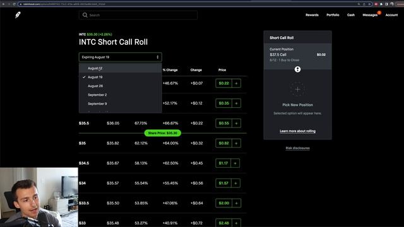Select September 9 expiration

[121, 103]
